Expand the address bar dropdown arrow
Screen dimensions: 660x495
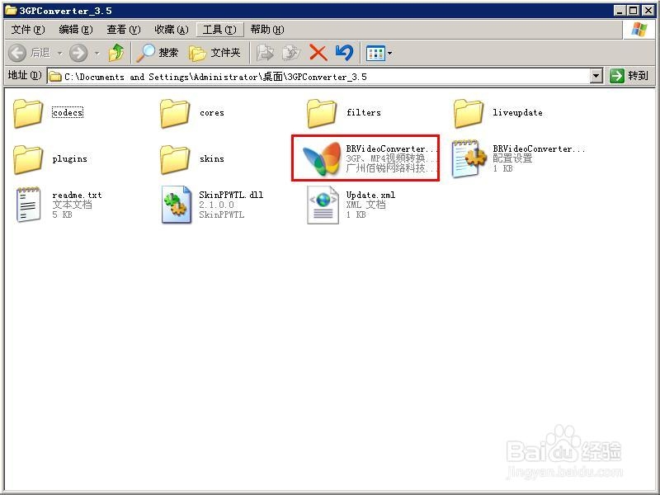[x=596, y=77]
